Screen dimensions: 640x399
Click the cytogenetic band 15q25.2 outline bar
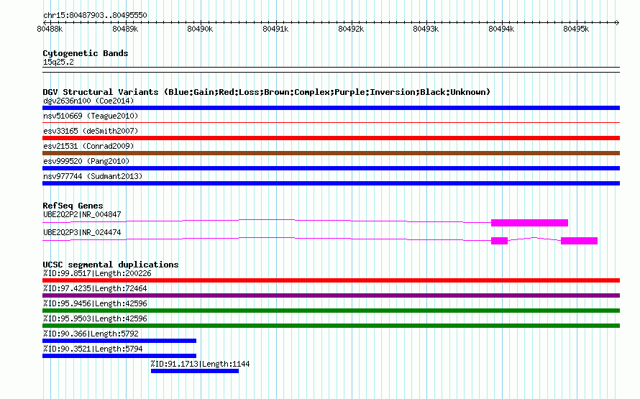[331, 70]
